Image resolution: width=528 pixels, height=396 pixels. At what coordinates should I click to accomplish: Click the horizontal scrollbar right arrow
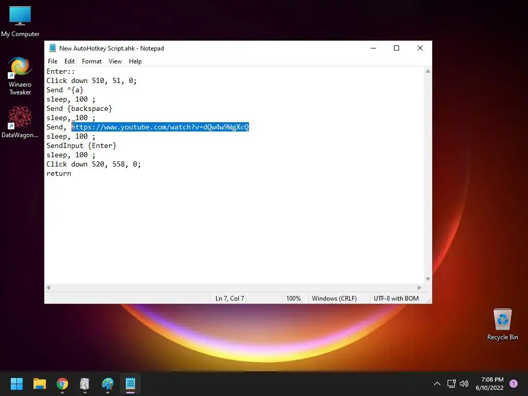coord(419,288)
